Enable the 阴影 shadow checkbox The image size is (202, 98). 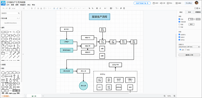179,27
